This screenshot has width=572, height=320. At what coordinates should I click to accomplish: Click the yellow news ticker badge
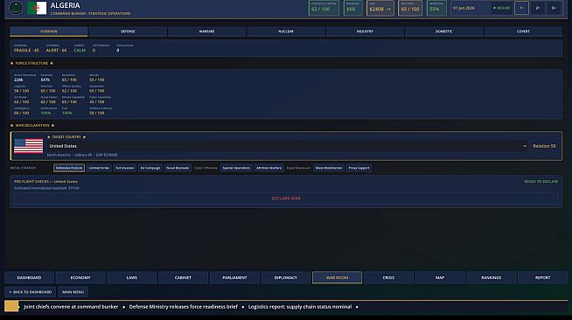pos(11,307)
